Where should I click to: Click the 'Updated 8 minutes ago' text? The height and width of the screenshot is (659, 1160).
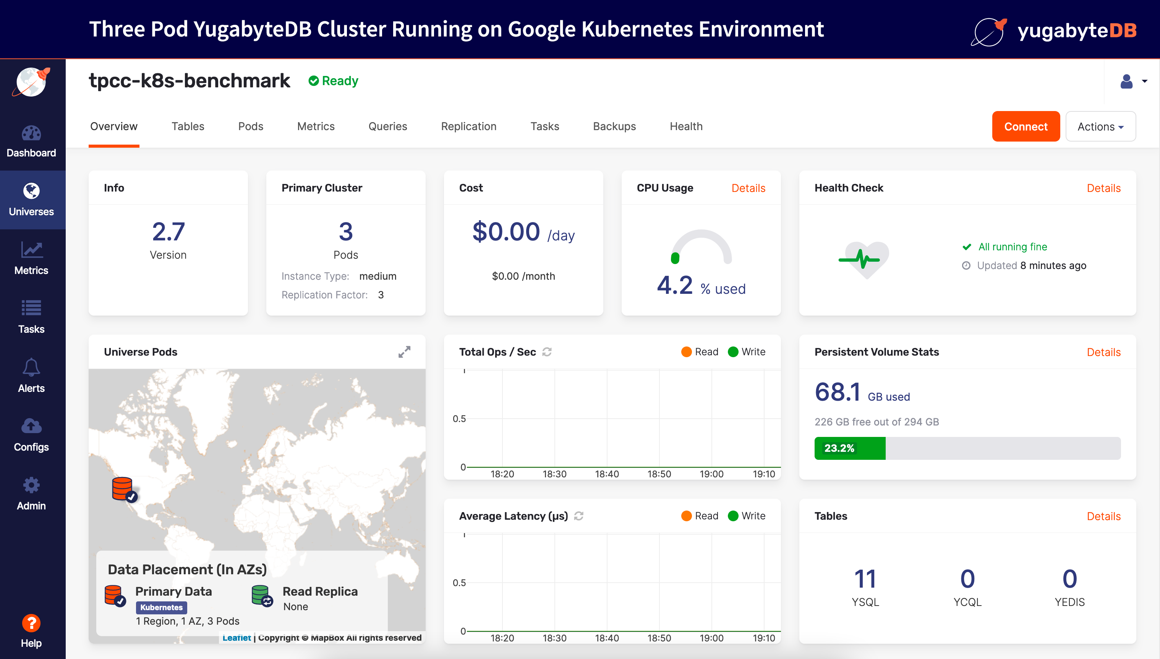1031,266
